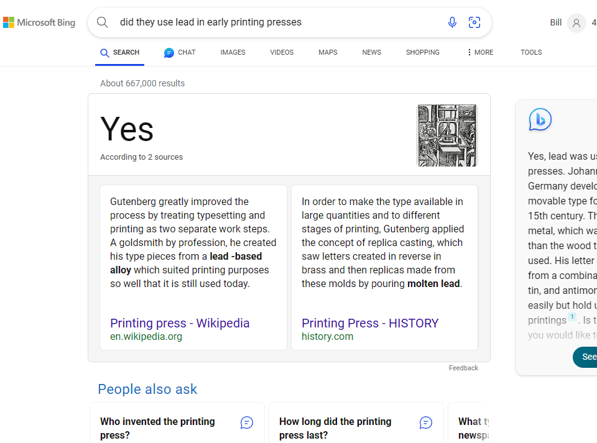Screen dimensions: 597x443
Task: Switch to the Chat tab
Action: [180, 53]
